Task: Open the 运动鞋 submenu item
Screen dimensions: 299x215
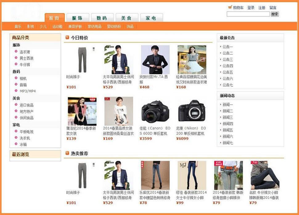Action: click(57, 26)
